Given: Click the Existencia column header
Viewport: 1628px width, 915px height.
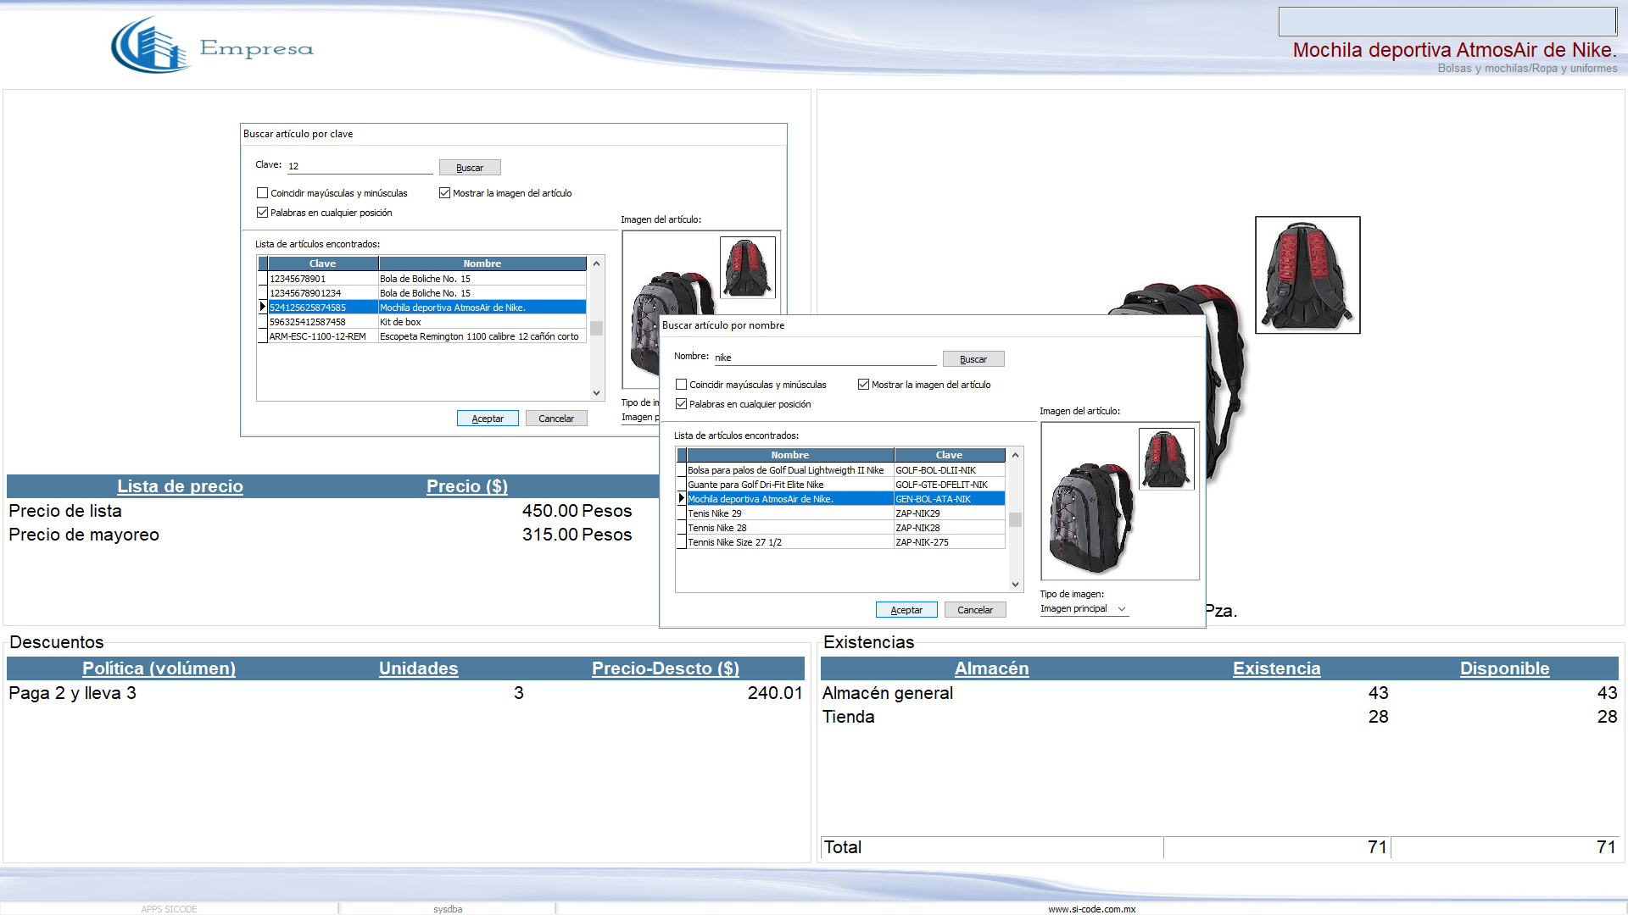Looking at the screenshot, I should (x=1276, y=668).
